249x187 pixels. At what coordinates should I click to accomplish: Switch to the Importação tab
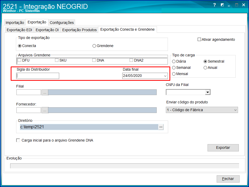click(x=15, y=23)
